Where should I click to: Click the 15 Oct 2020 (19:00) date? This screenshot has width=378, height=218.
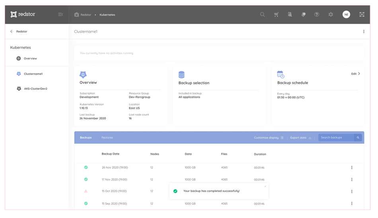[x=114, y=191]
